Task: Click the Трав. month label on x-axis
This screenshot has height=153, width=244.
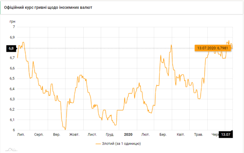Action: 198,134
